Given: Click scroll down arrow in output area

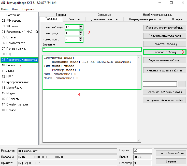Looking at the screenshot, I should [138, 140].
